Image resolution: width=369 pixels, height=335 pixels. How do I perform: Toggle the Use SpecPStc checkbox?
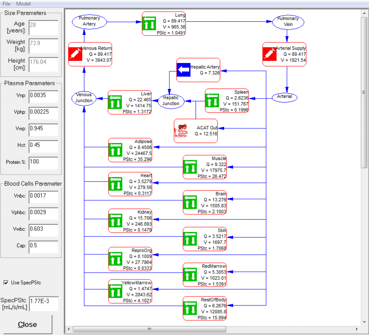[x=6, y=282]
